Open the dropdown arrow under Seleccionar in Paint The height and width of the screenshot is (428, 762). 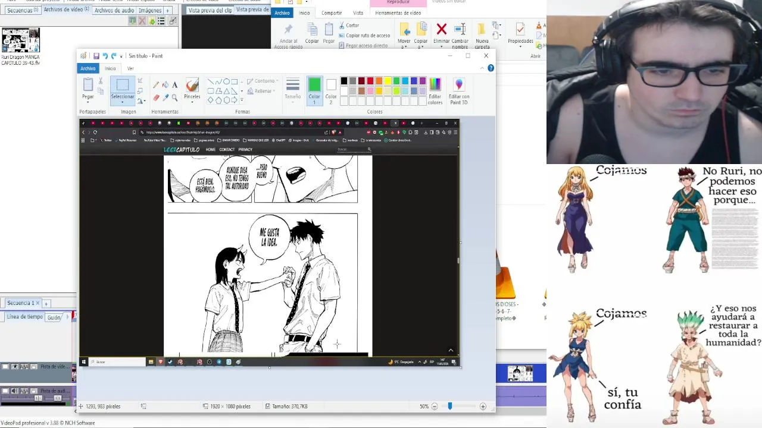(x=123, y=102)
